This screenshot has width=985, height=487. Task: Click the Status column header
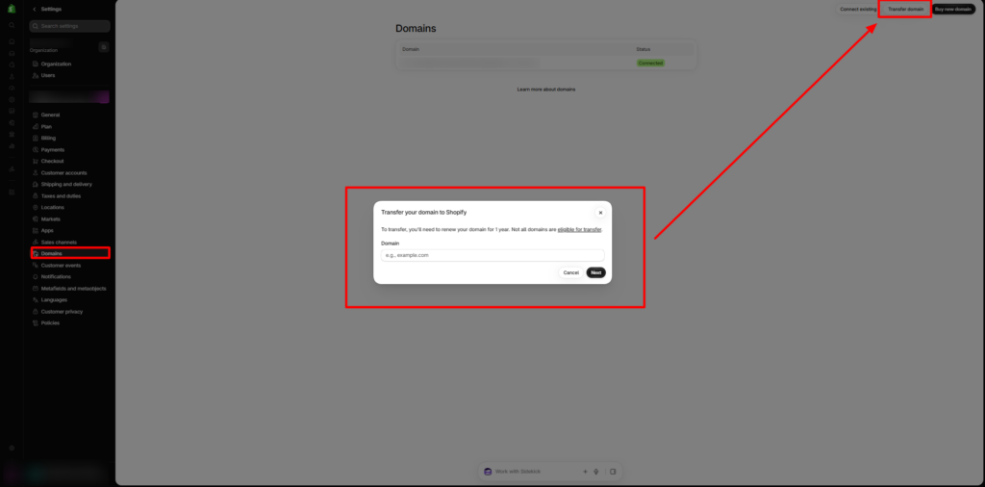644,49
